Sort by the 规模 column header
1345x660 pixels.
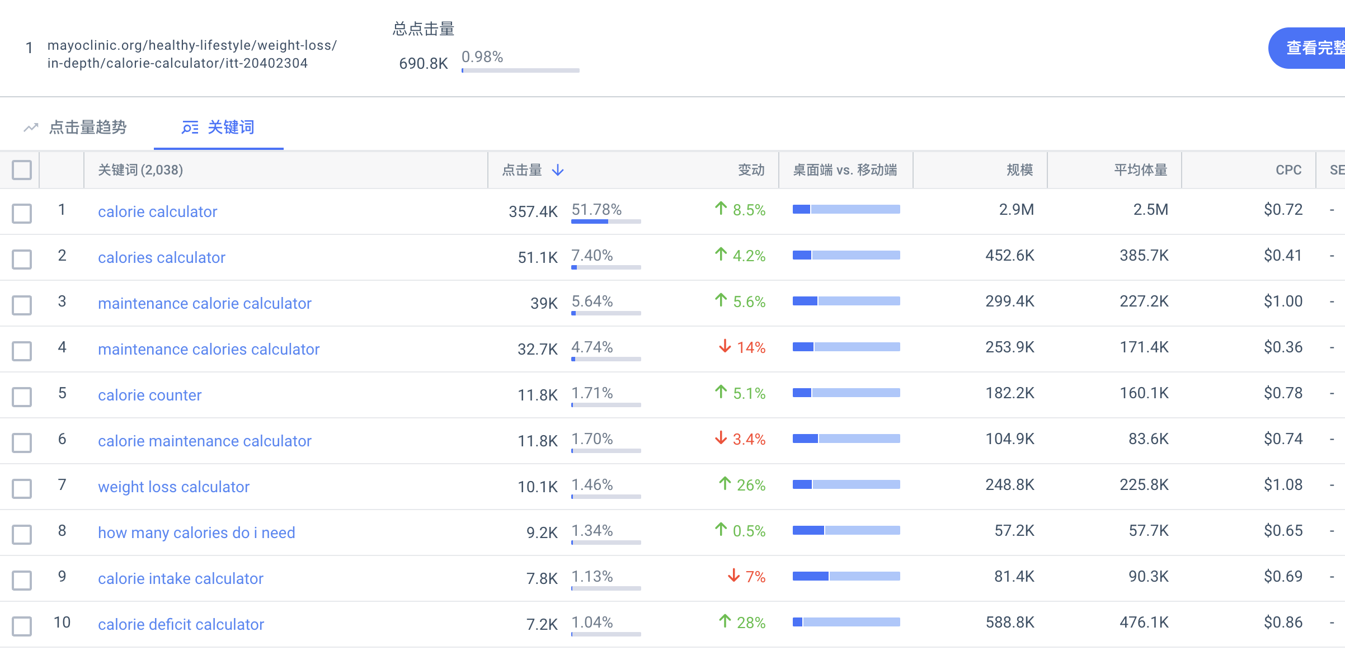(x=1019, y=170)
